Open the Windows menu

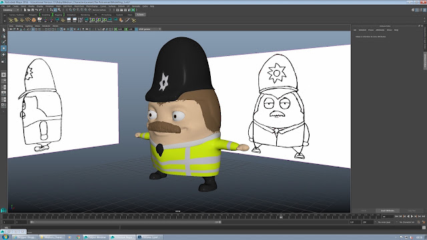tap(49, 6)
